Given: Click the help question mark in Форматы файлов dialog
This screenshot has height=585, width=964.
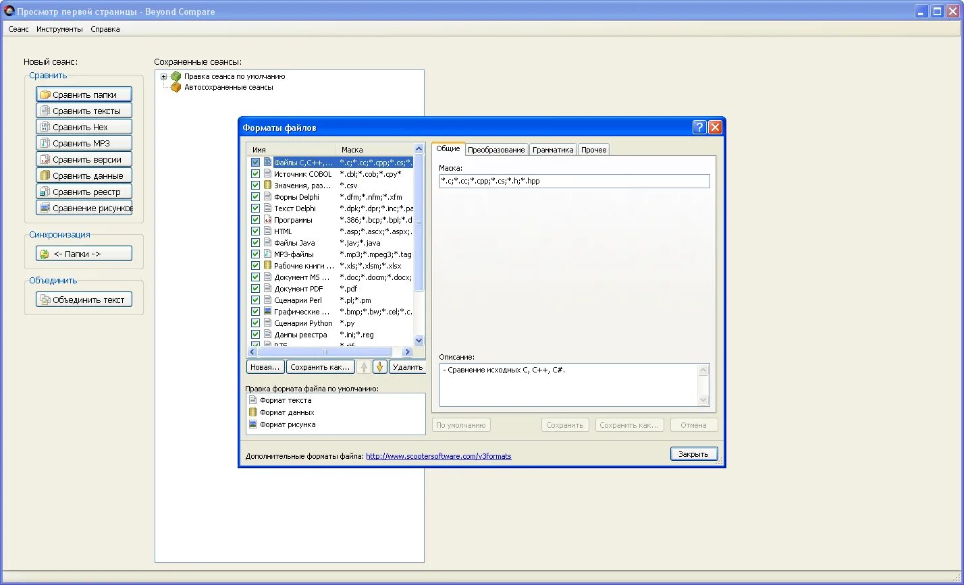Looking at the screenshot, I should [x=699, y=128].
